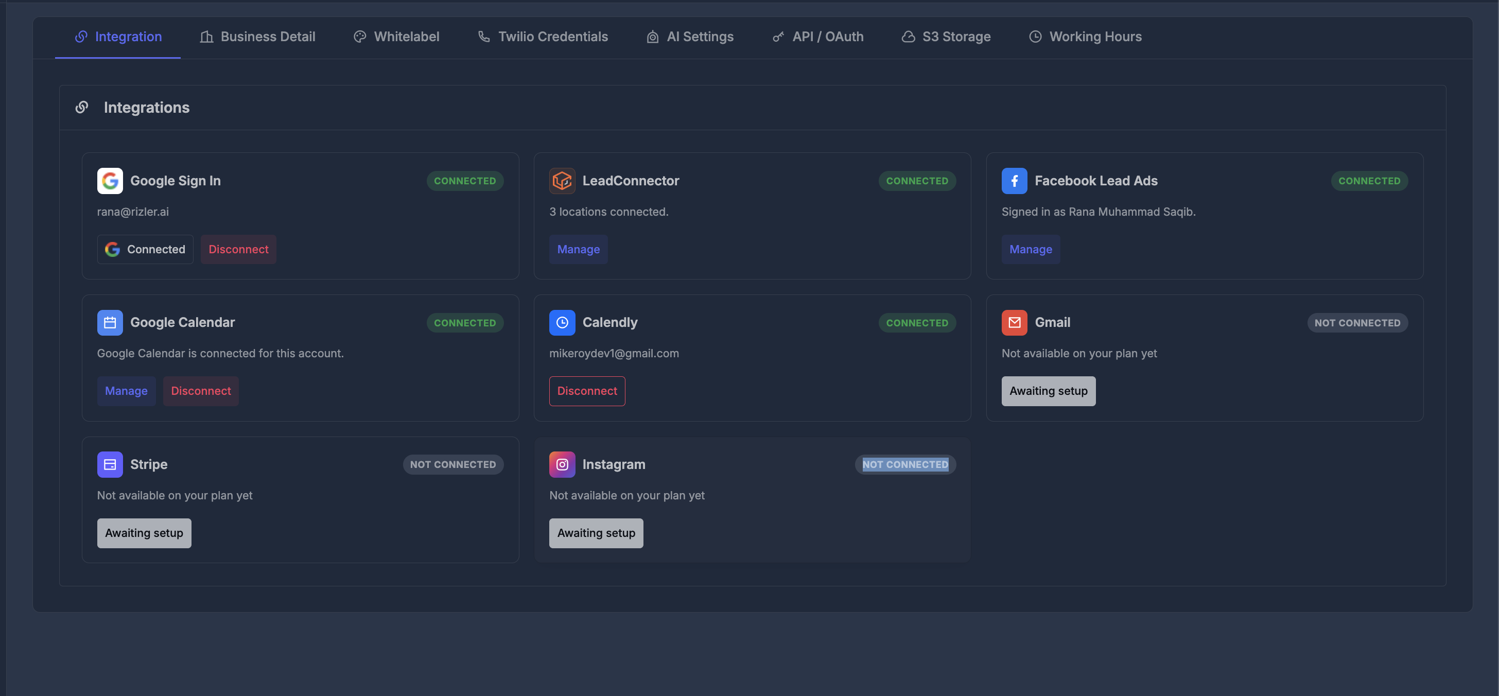The height and width of the screenshot is (696, 1499).
Task: Click the Gmail envelope icon
Action: [1014, 322]
